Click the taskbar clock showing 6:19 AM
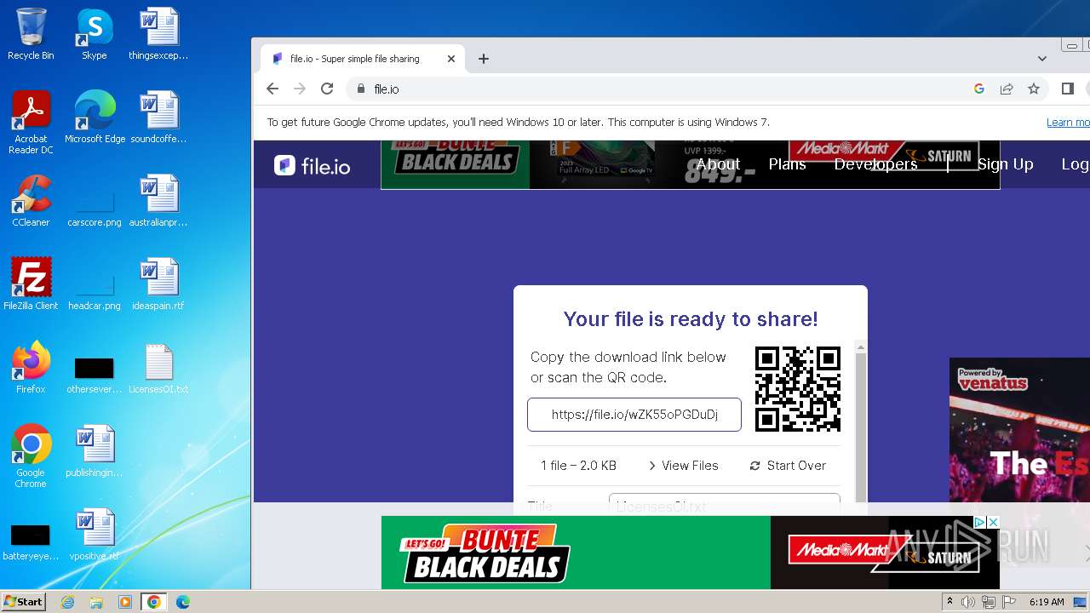The image size is (1090, 613). click(1047, 602)
